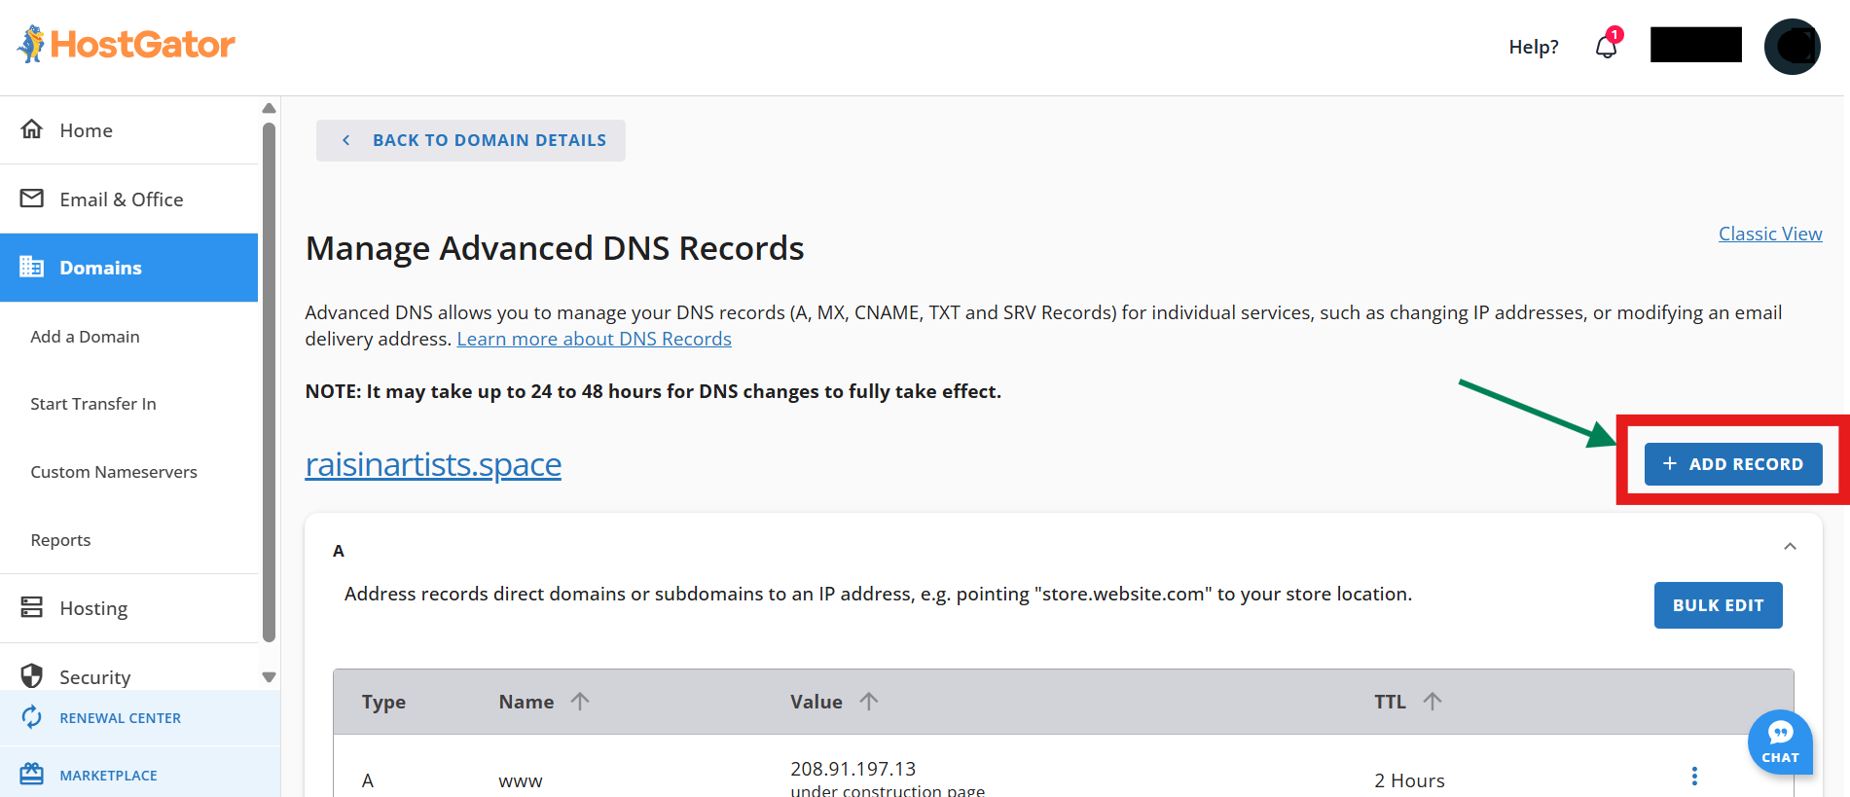Open Security in the sidebar
Screen dimensions: 1850x797
[x=129, y=676]
